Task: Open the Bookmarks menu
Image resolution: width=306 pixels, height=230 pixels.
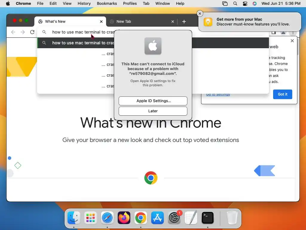Action: click(107, 4)
